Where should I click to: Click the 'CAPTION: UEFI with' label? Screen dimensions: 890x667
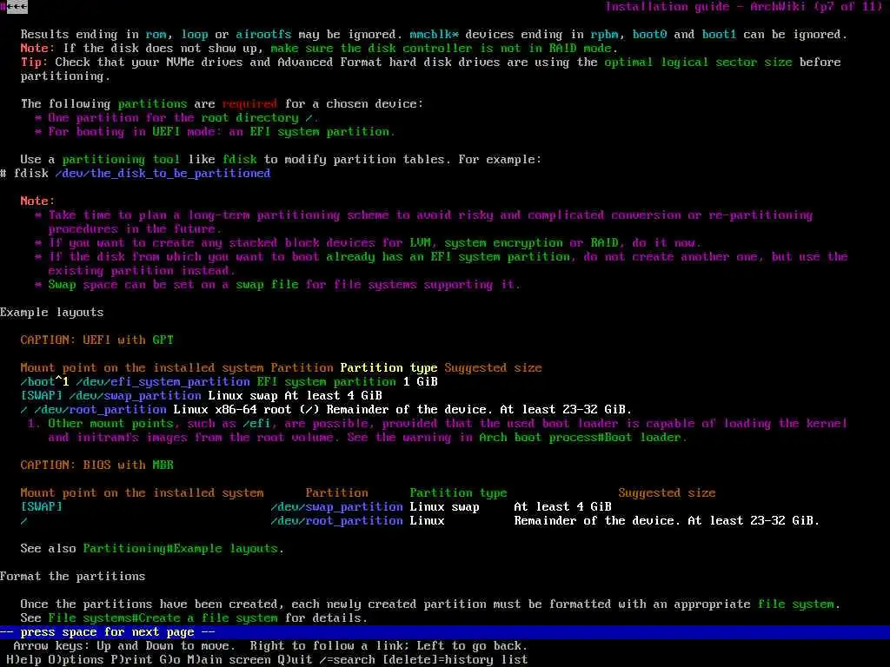(x=83, y=340)
